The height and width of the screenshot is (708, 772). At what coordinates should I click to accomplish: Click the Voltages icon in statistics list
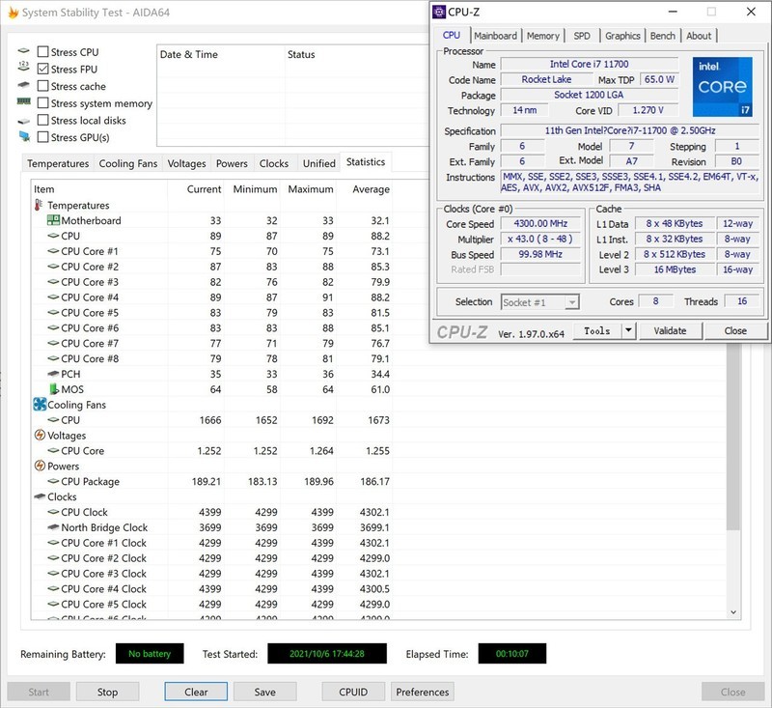[x=40, y=436]
